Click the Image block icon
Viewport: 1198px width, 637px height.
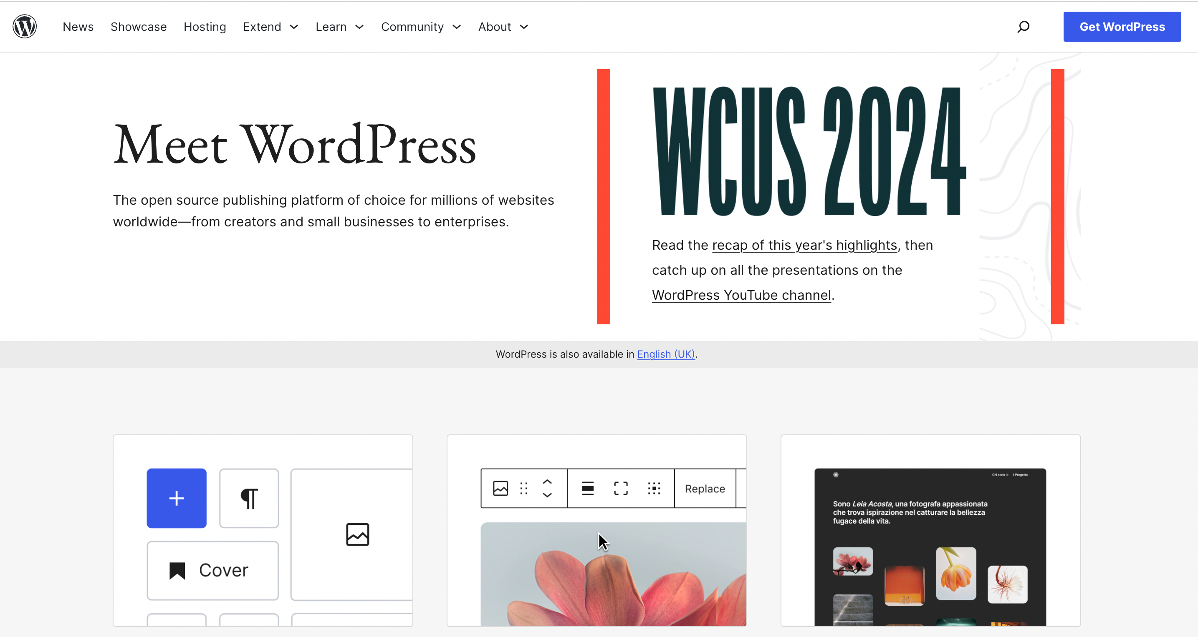click(x=358, y=534)
